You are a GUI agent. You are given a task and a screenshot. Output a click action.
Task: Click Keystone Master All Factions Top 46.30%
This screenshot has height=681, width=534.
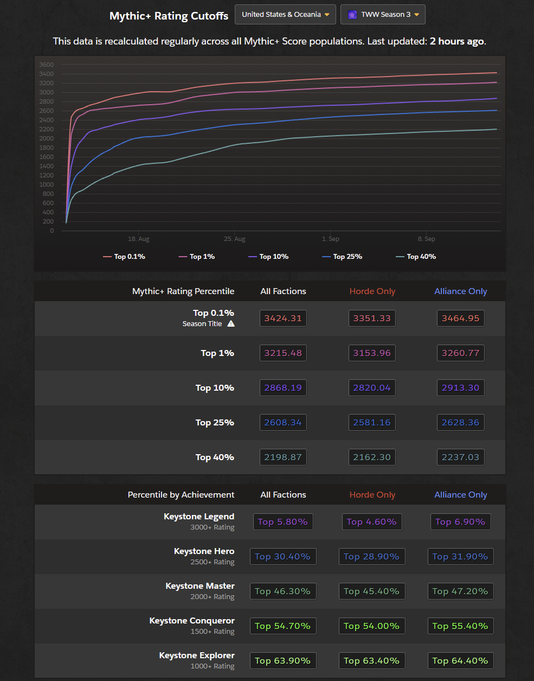pyautogui.click(x=283, y=591)
